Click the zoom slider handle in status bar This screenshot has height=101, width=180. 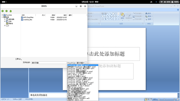[164, 99]
